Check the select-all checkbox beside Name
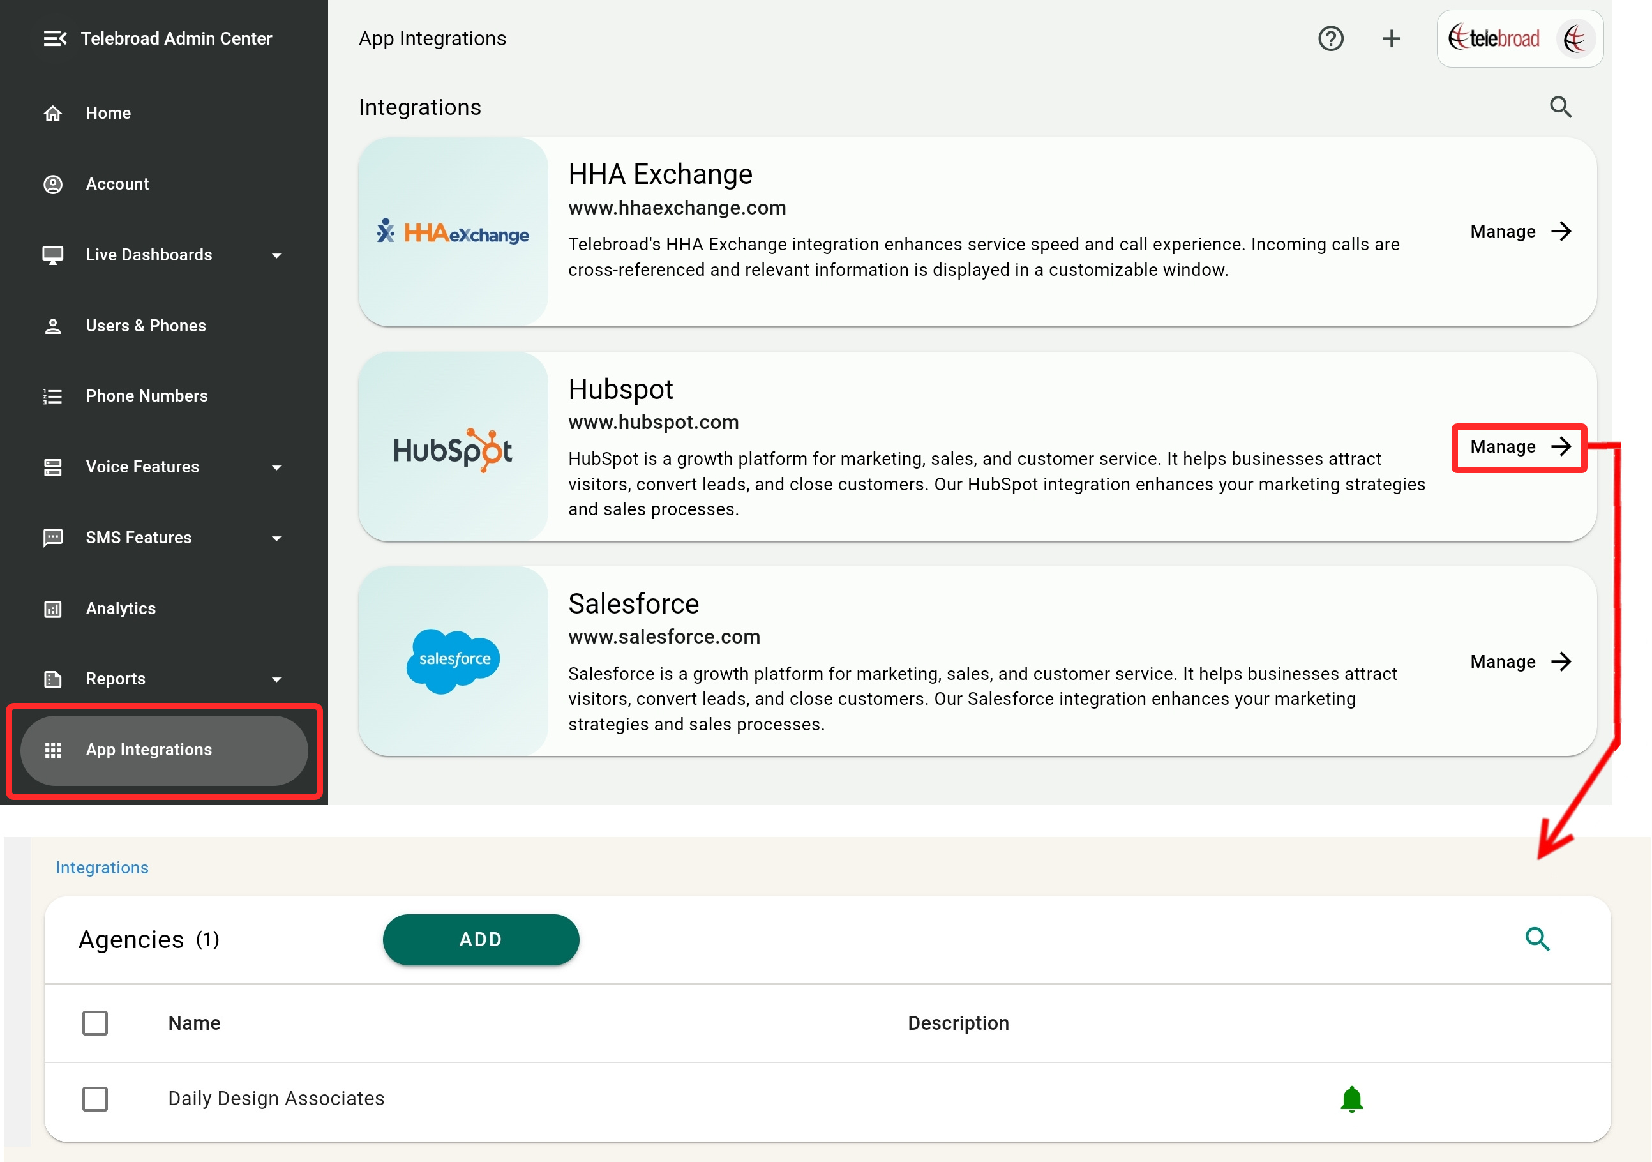 pos(95,1022)
